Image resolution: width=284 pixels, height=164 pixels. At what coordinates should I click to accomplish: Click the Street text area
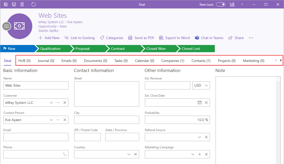(x=106, y=94)
